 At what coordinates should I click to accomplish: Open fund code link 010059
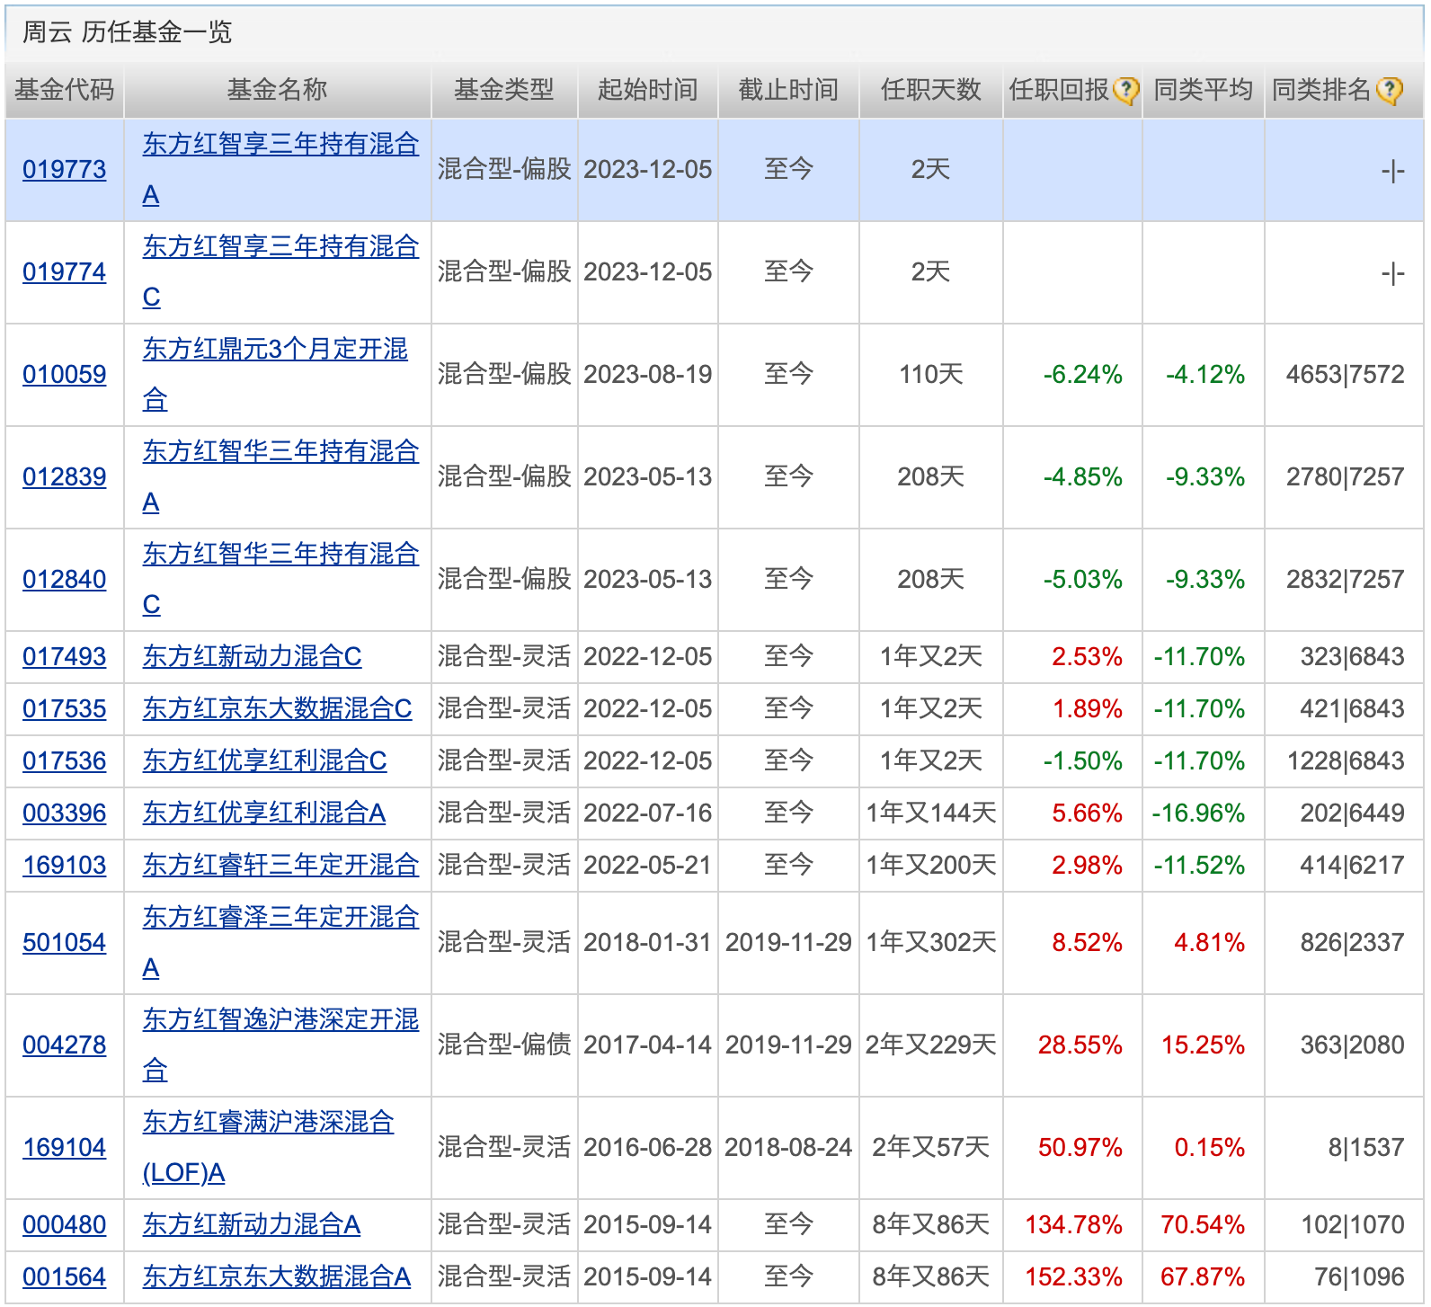65,375
